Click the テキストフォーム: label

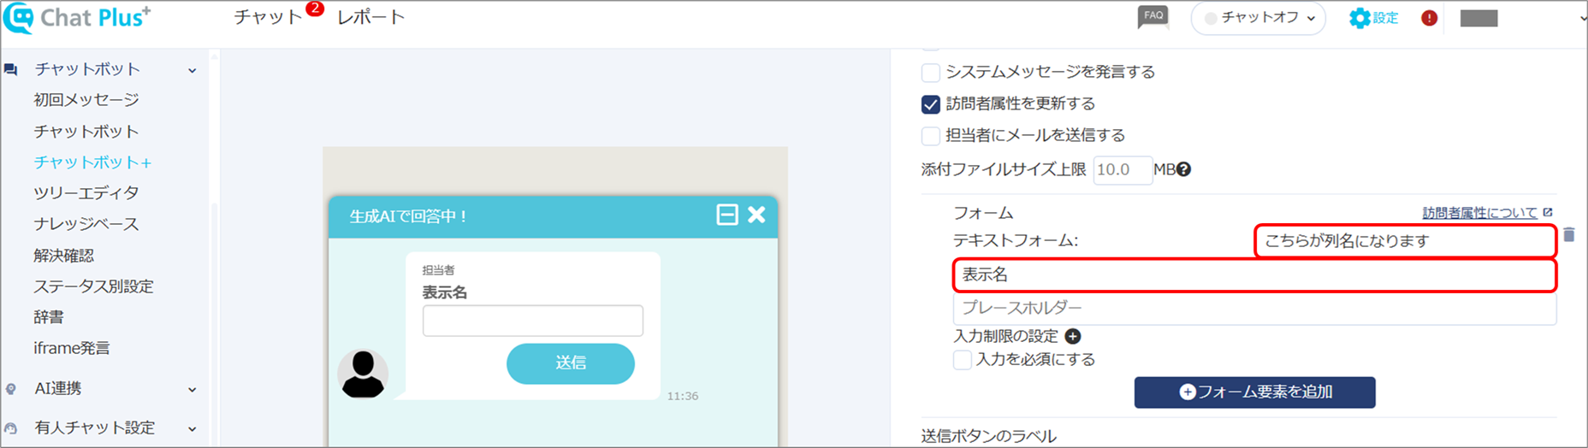click(x=1016, y=241)
